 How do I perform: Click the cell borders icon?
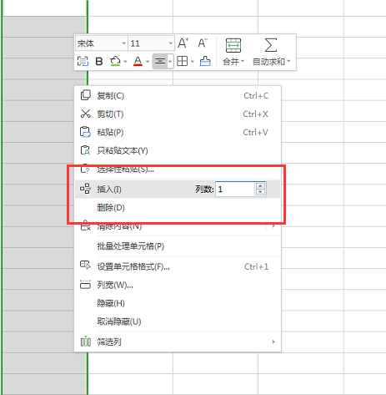183,61
